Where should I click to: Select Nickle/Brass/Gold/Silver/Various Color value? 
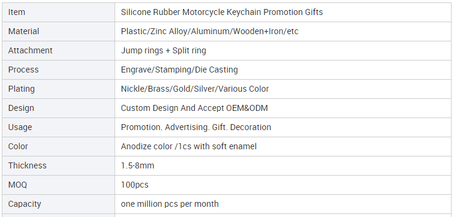(194, 89)
